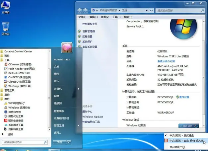Screen dimensions: 208x151
Task: Open the 查看(V) menu
Action: coord(105,17)
